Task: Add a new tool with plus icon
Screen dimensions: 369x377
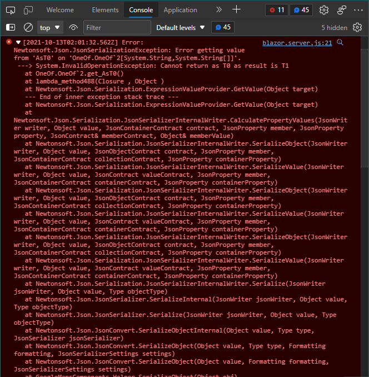Action: coord(236,9)
